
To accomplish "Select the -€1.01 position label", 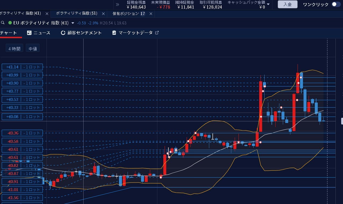I will pos(22,190).
